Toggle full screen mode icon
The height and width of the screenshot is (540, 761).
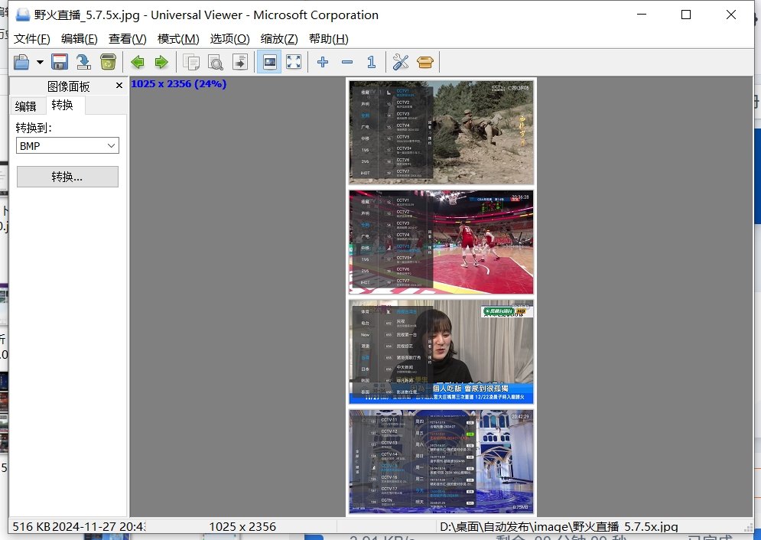pos(294,62)
